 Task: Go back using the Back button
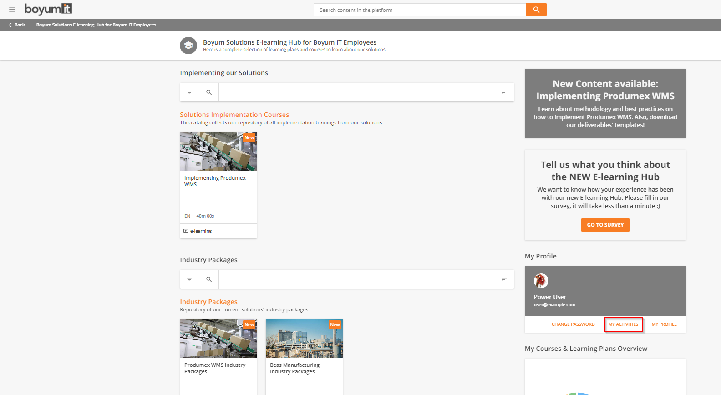[17, 25]
